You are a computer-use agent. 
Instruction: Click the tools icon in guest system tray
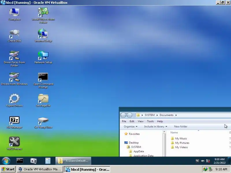(x=197, y=161)
